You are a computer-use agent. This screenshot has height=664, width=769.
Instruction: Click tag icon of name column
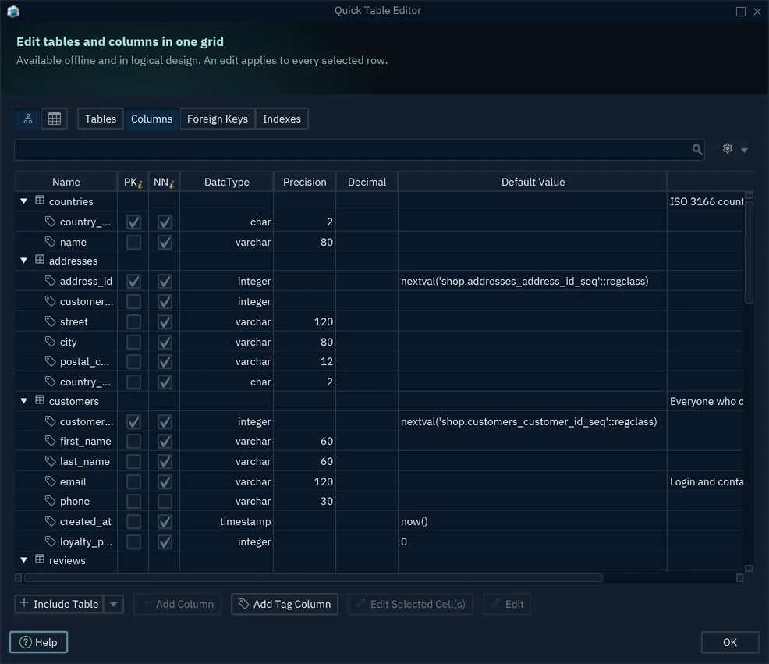click(x=50, y=241)
